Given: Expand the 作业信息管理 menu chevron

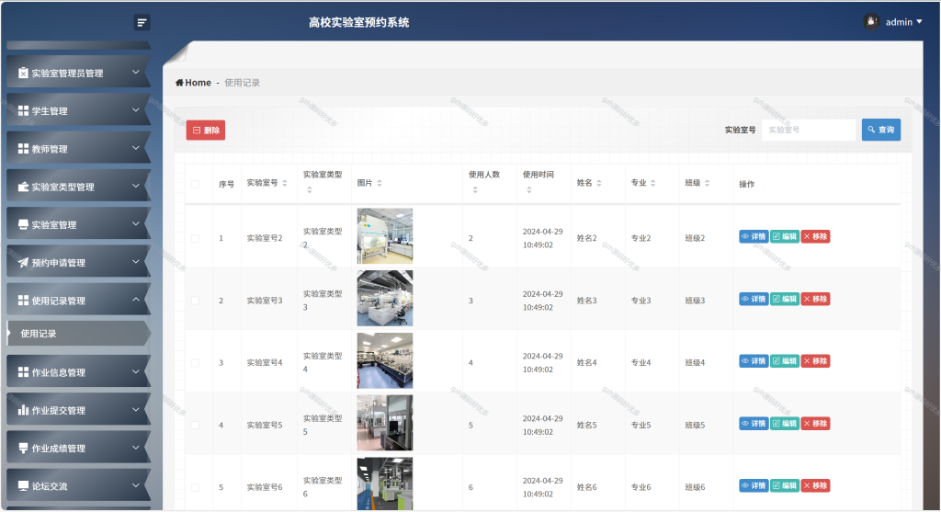Looking at the screenshot, I should (136, 371).
